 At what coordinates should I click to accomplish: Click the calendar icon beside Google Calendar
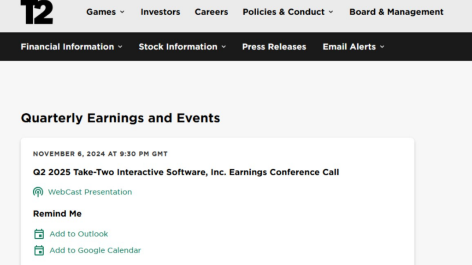[x=39, y=250]
